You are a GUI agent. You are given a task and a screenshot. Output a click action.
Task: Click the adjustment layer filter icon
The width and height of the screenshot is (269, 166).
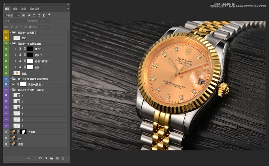[29, 15]
